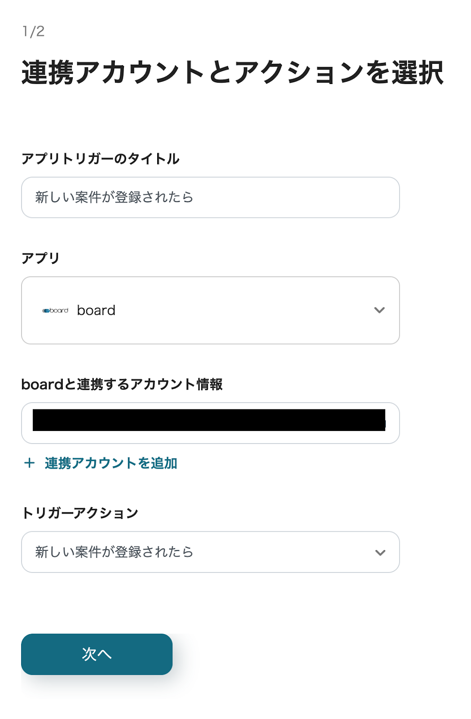Expand the アプリ dropdown chevron arrow
The width and height of the screenshot is (471, 719).
coord(379,310)
